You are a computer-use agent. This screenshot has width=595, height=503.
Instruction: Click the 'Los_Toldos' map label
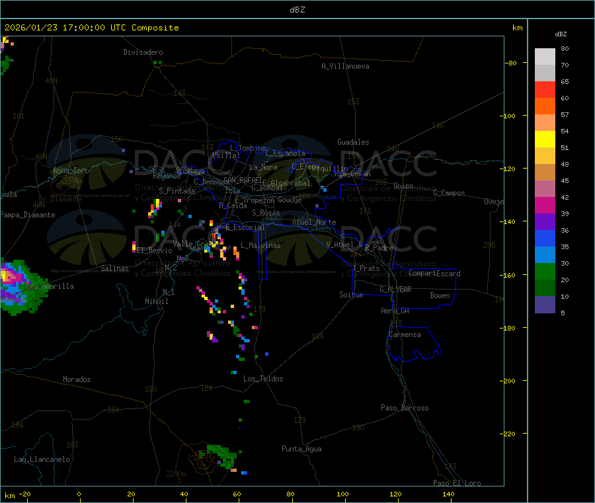point(263,379)
